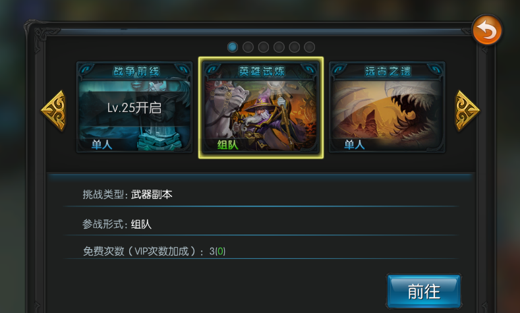The height and width of the screenshot is (313, 520).
Task: Select the 远古之遗 dungeon card
Action: 387,107
